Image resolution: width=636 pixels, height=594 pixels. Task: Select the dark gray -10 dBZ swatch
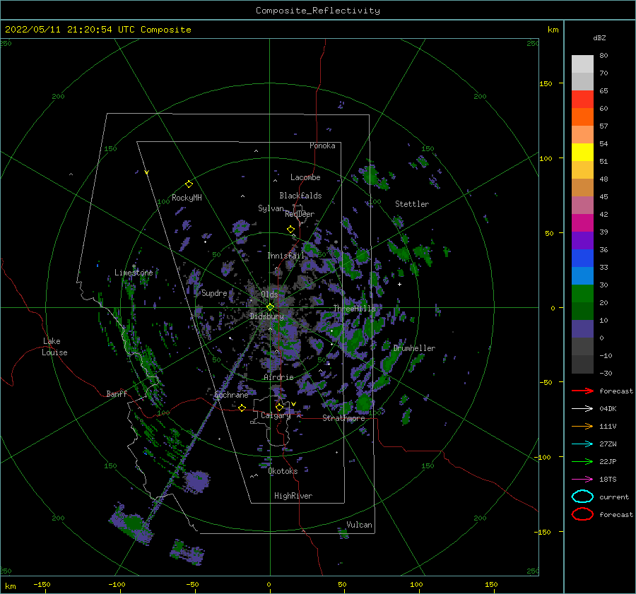pos(582,364)
